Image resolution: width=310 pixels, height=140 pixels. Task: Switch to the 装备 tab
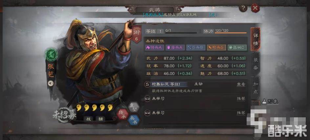255,64
